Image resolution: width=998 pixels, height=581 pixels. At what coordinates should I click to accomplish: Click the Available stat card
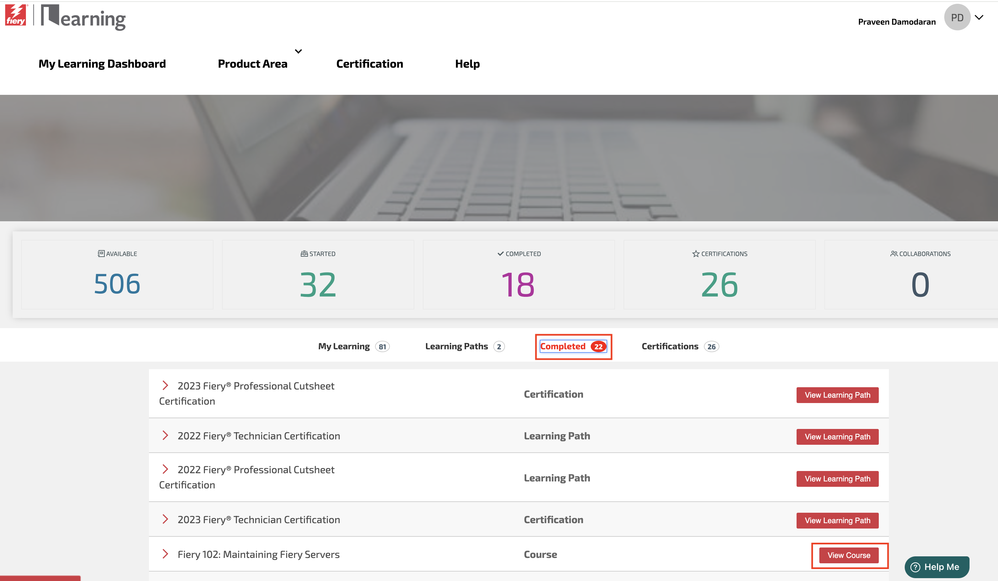[117, 275]
